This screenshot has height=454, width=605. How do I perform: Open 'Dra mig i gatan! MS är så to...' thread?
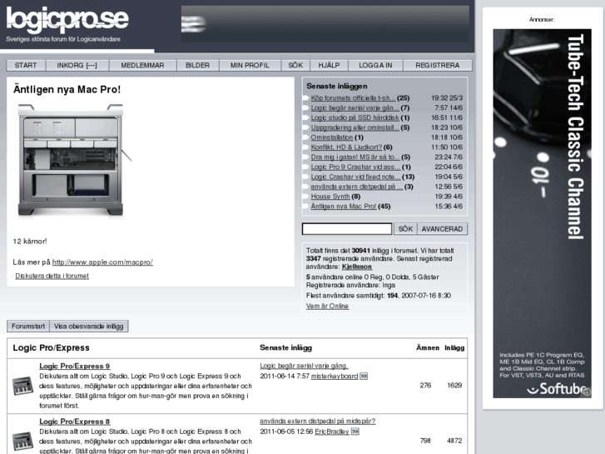click(355, 157)
